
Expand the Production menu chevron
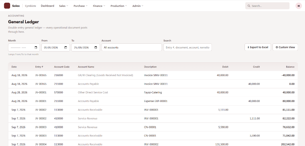point(126,6)
